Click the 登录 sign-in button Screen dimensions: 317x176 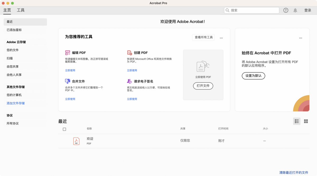click(x=308, y=10)
